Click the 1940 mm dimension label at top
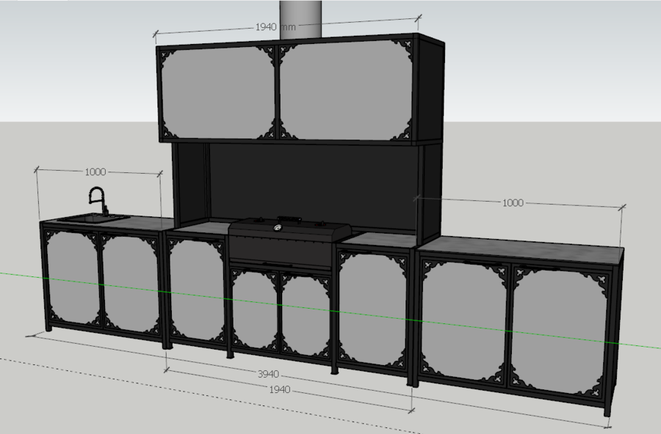 [275, 26]
